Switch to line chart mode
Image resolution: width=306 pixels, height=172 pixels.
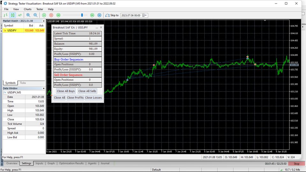tap(20, 15)
